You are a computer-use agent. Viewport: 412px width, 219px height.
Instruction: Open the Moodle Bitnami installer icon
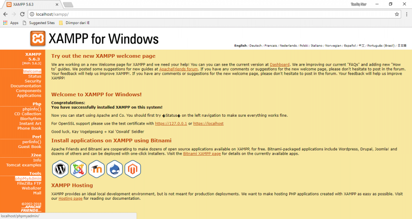click(x=97, y=169)
